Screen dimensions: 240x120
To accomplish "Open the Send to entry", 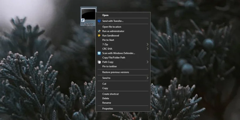I will point(123,78).
